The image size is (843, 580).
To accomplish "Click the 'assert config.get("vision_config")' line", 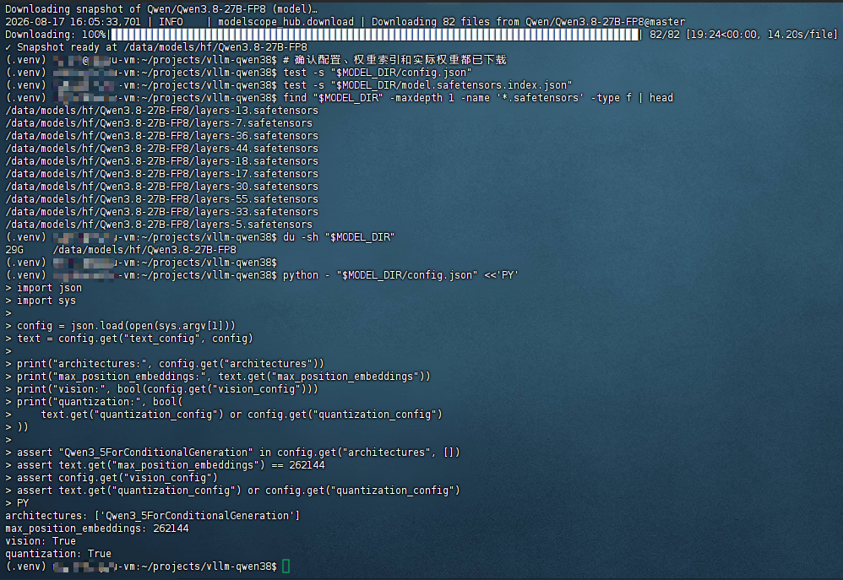I will 117,477.
